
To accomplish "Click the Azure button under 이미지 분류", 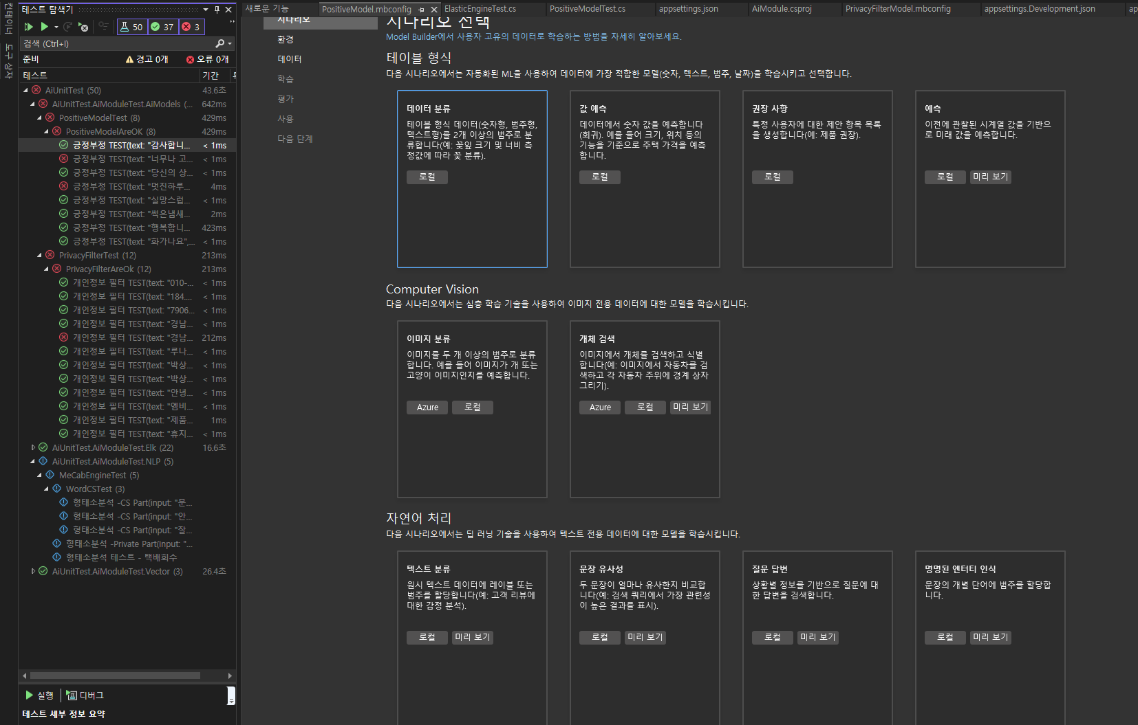I will pos(427,408).
